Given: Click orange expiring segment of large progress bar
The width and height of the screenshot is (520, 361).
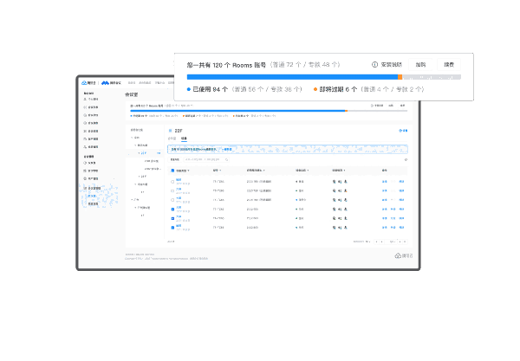Looking at the screenshot, I should (400, 77).
